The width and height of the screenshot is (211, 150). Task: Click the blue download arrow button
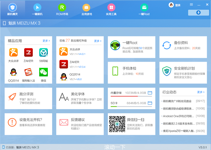coord(199,13)
